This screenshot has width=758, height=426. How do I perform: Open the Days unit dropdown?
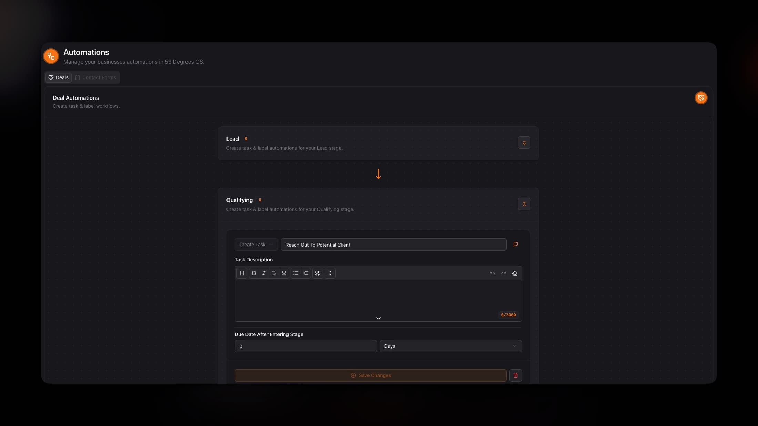click(451, 346)
